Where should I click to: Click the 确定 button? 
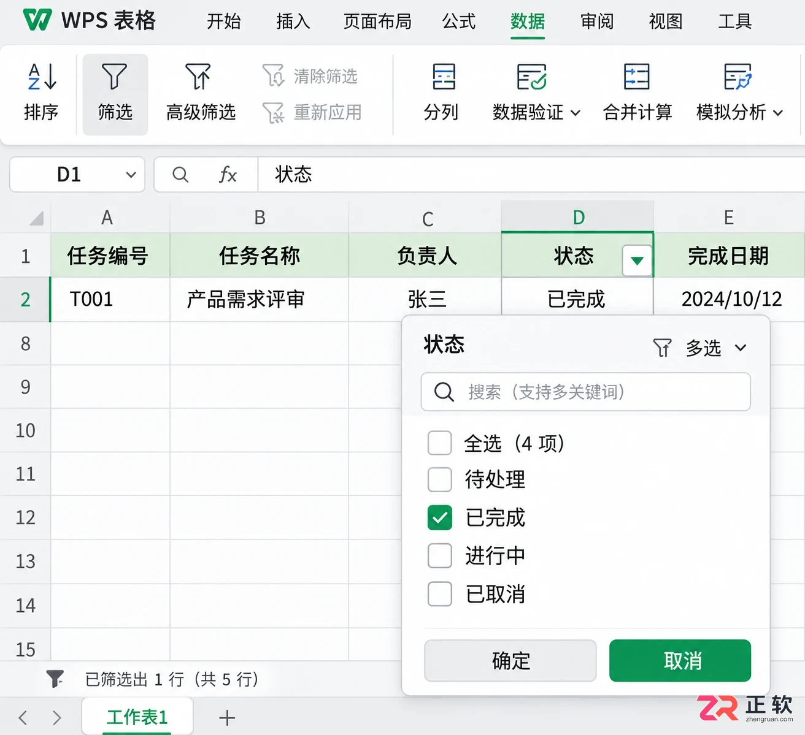(510, 660)
